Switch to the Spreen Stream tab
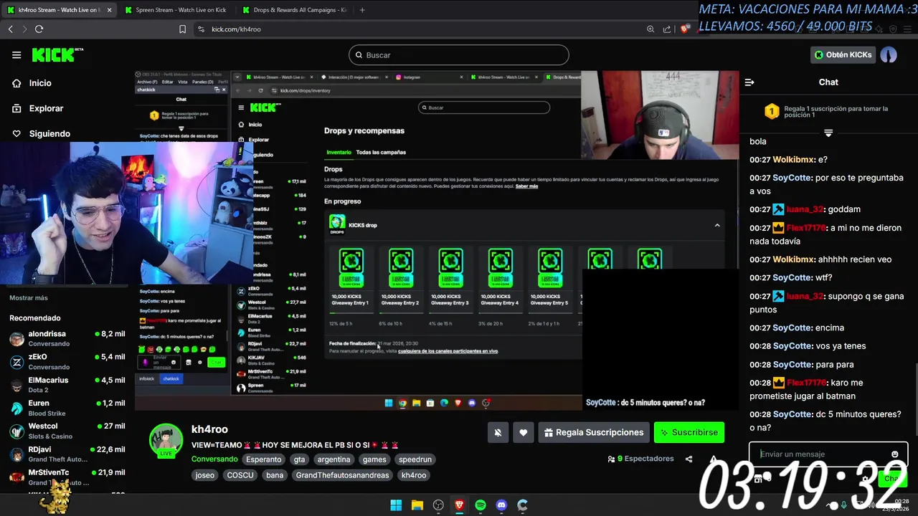 pyautogui.click(x=175, y=10)
